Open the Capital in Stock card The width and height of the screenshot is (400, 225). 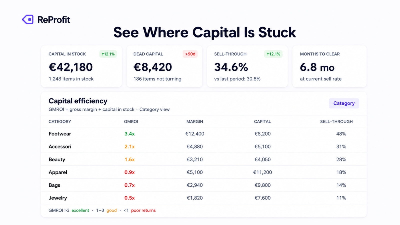[x=81, y=66]
